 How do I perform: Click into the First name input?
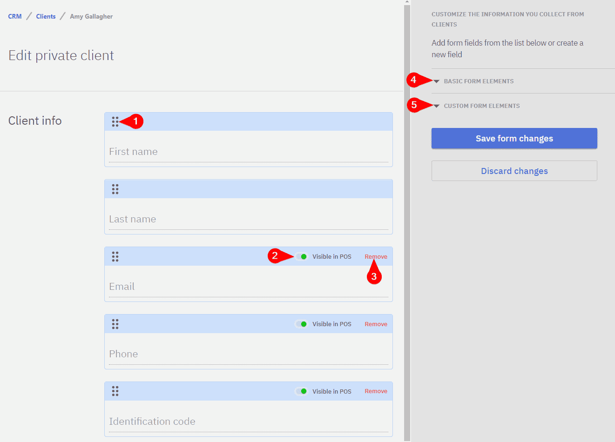pyautogui.click(x=248, y=152)
